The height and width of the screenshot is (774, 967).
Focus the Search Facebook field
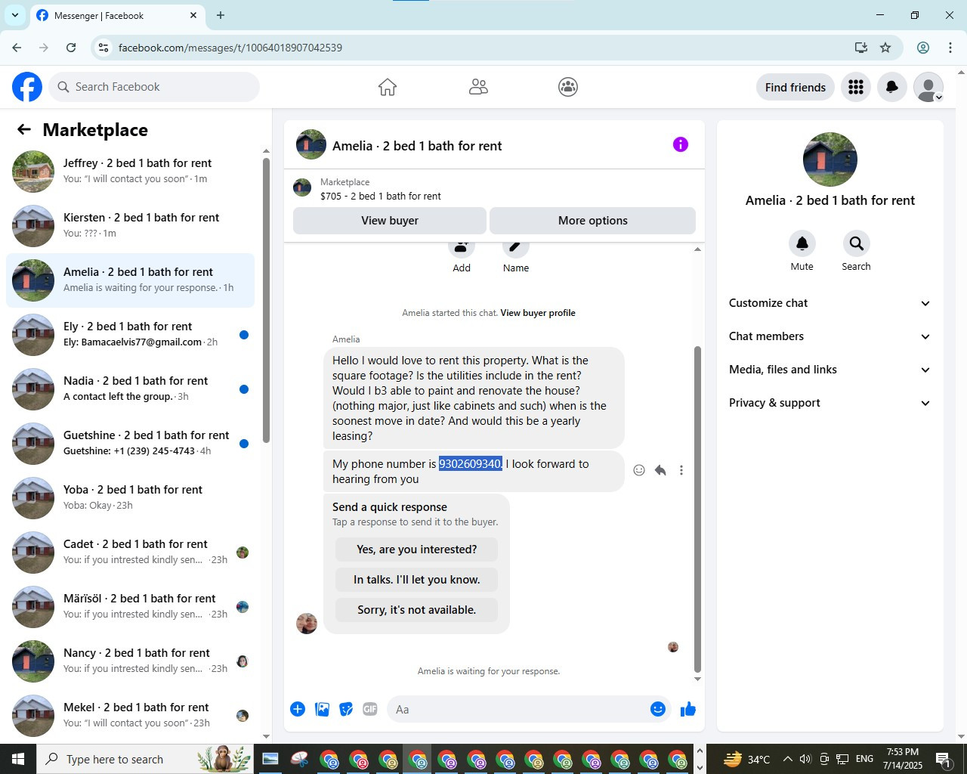coord(154,87)
